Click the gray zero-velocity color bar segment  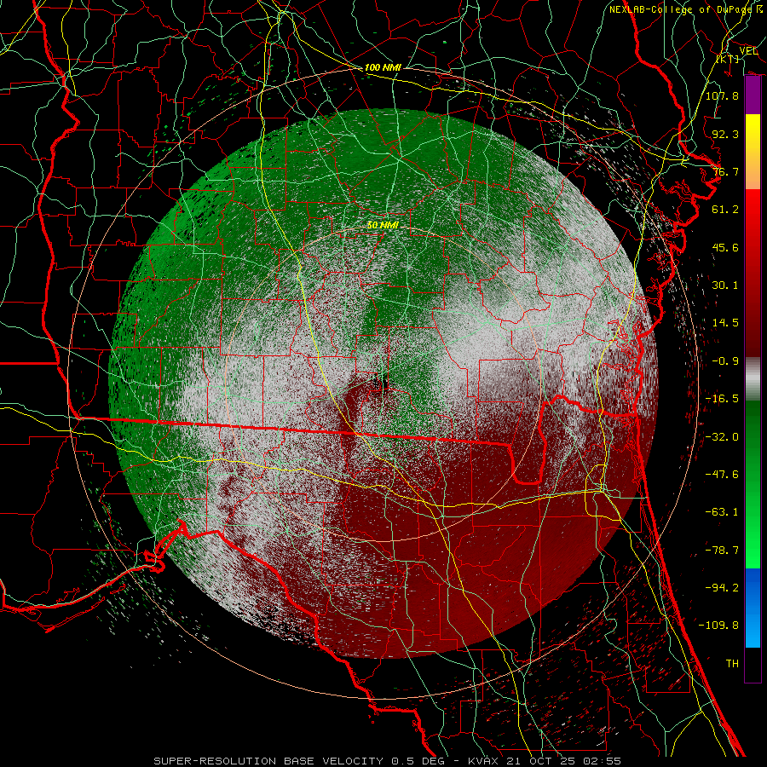[753, 379]
